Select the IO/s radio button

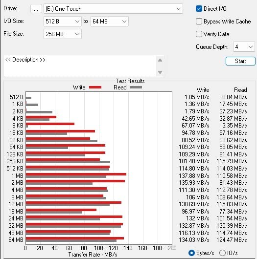point(222,253)
